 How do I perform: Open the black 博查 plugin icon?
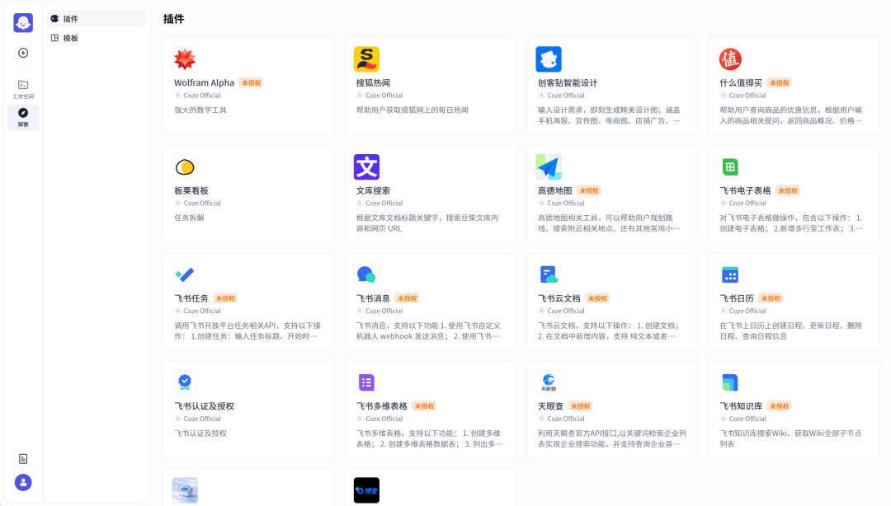click(x=366, y=490)
